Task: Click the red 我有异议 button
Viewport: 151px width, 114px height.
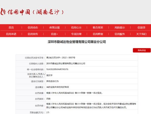Action: pyautogui.click(x=142, y=50)
